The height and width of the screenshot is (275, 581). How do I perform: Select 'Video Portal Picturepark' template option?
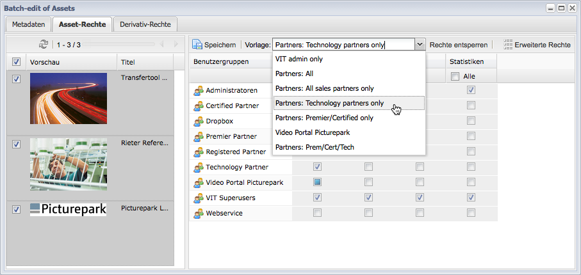(348, 132)
